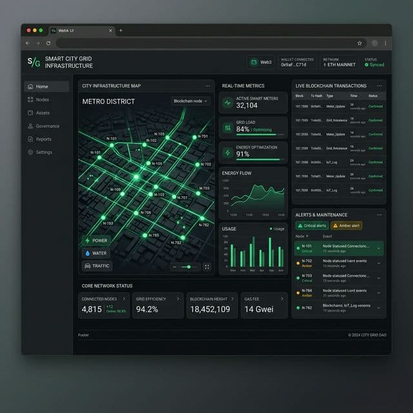This screenshot has width=413, height=413.
Task: Click the Web3 wallet icon in the header
Action: 254,62
